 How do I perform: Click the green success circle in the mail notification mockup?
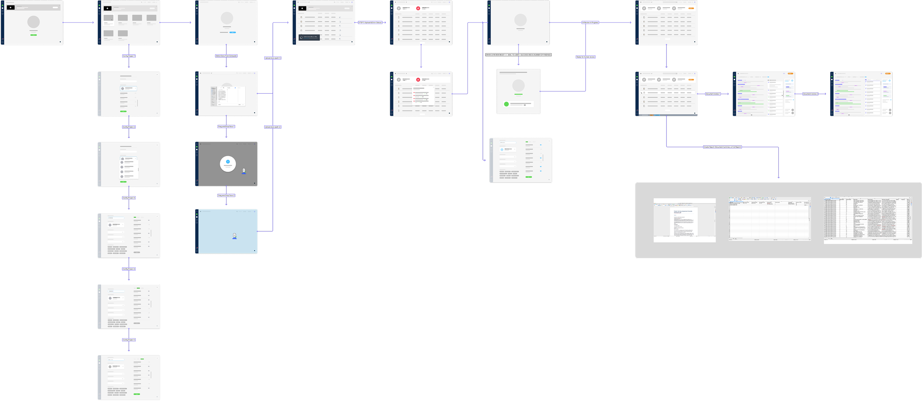coord(506,104)
